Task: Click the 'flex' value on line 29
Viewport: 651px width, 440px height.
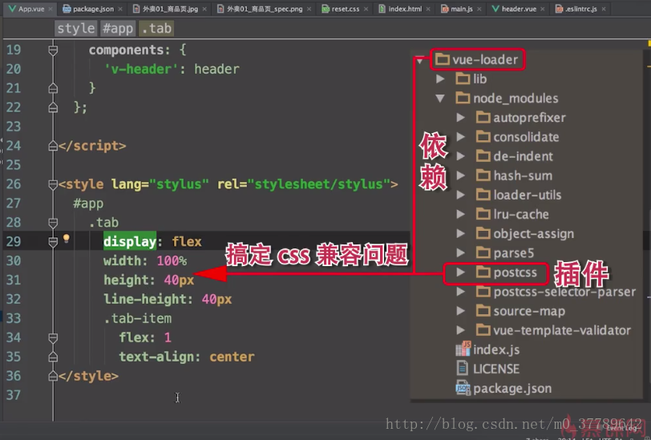Action: point(187,241)
